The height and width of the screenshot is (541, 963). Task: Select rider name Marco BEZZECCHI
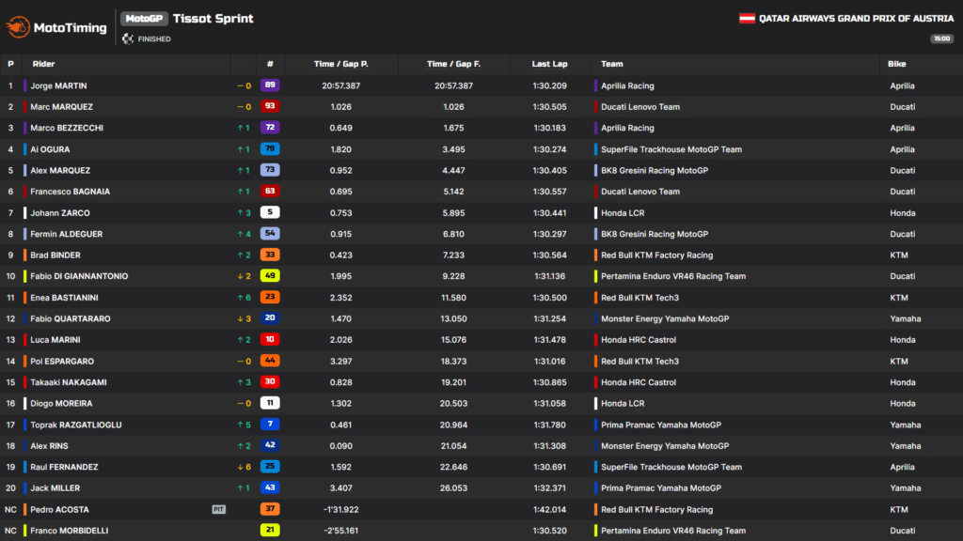click(x=67, y=128)
